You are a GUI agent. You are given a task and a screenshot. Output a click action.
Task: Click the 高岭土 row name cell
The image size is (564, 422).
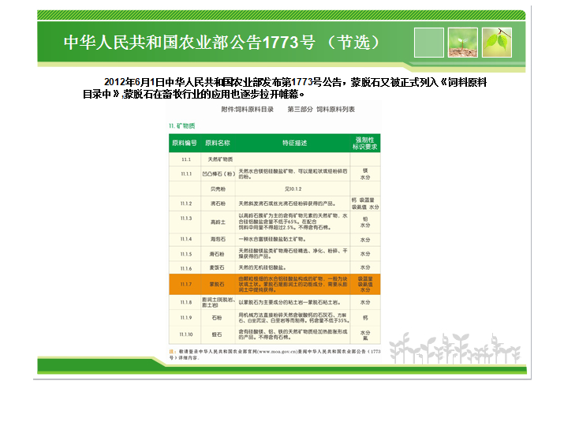[x=218, y=222]
